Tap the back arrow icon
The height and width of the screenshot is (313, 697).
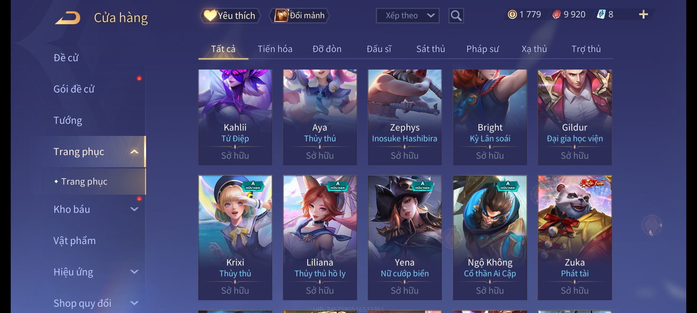click(x=68, y=18)
